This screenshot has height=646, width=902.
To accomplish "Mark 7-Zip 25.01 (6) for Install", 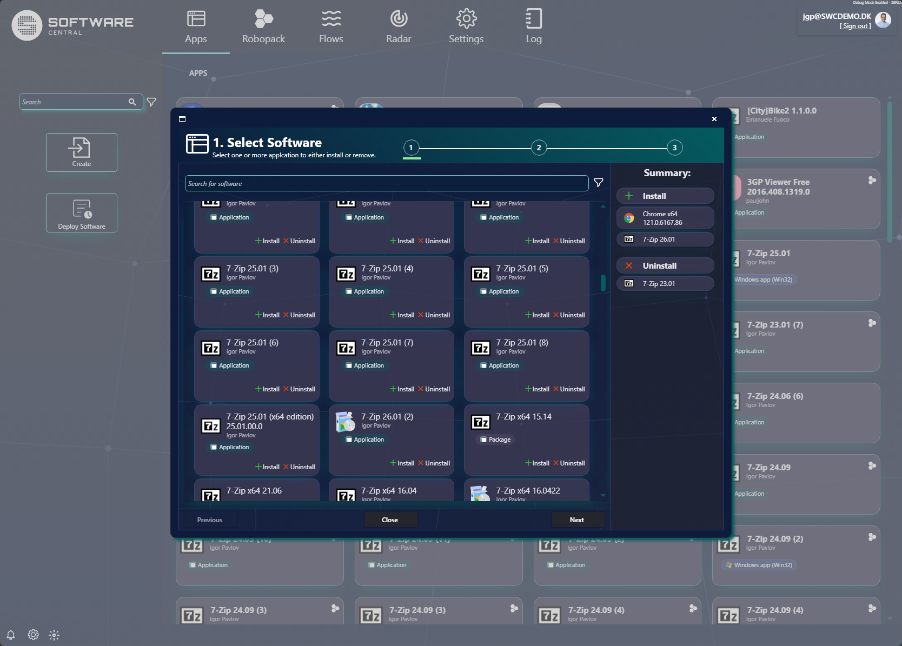I will [267, 389].
